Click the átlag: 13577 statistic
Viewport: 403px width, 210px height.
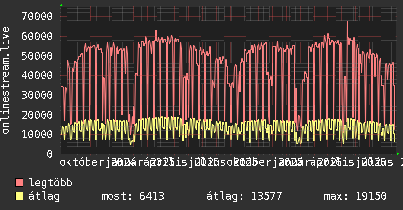(244, 196)
